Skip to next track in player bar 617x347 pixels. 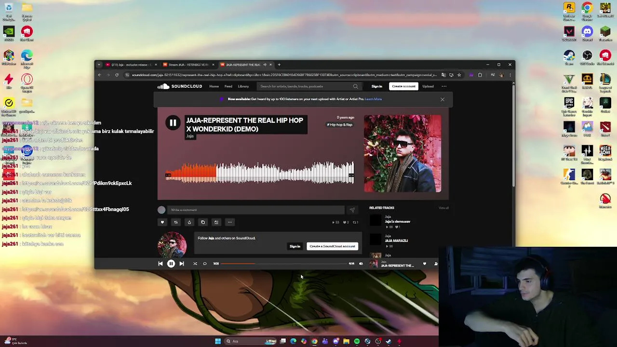pyautogui.click(x=181, y=264)
